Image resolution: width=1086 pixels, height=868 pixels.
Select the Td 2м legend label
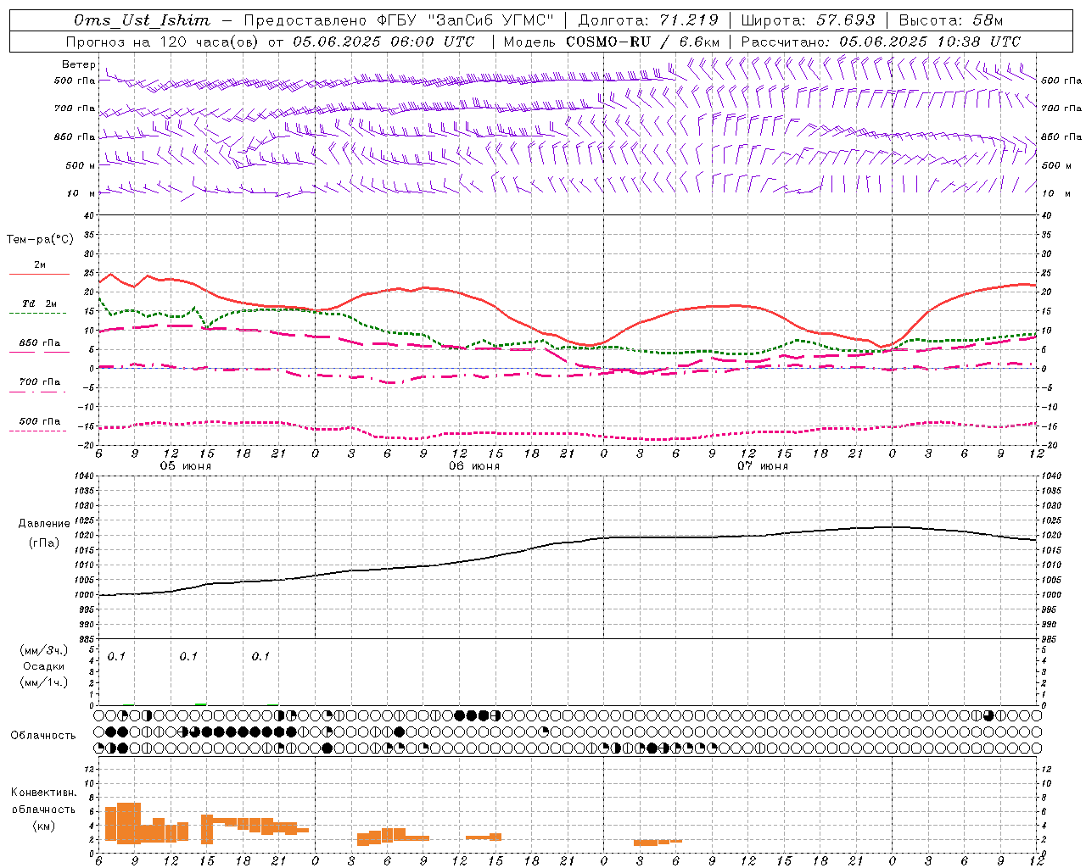point(40,303)
